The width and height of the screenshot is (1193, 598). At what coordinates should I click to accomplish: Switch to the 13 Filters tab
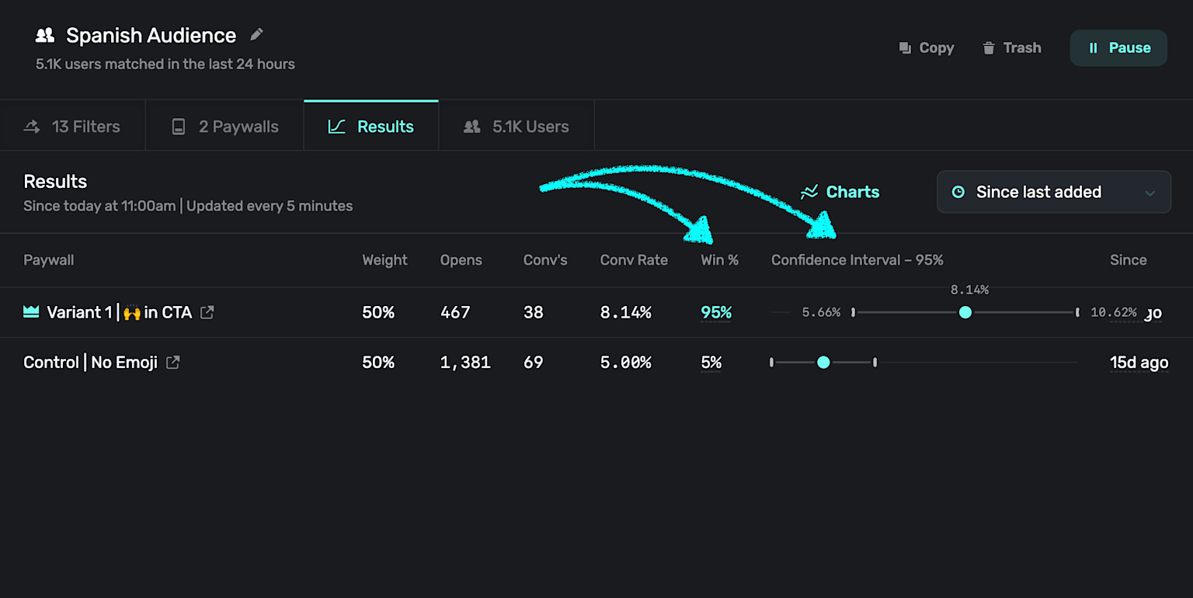[x=72, y=127]
